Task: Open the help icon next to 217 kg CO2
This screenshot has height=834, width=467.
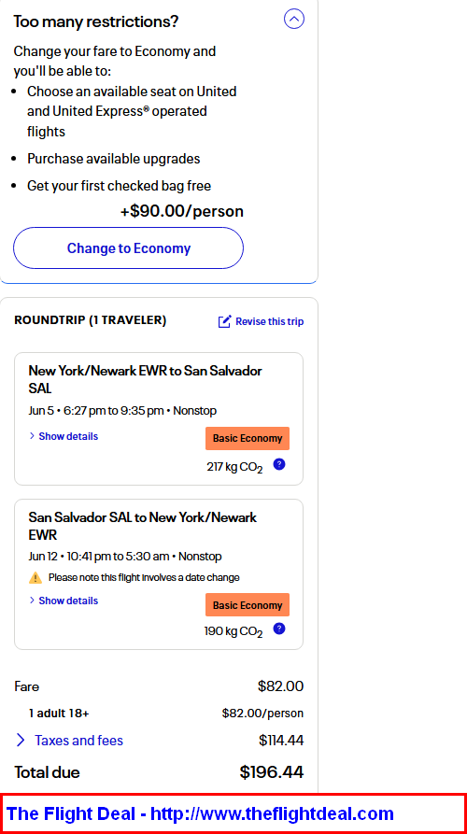Action: tap(279, 464)
